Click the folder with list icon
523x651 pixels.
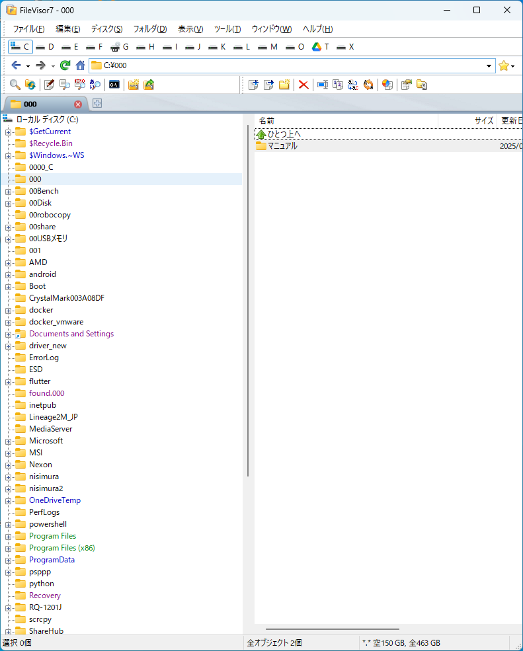coord(422,85)
